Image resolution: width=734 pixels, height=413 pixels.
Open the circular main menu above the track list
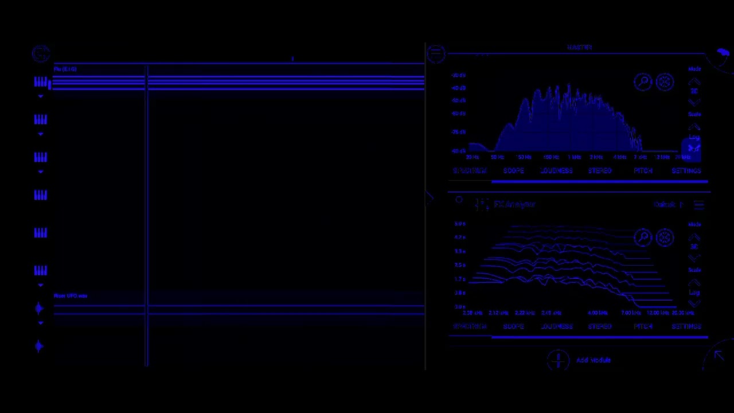pyautogui.click(x=41, y=54)
